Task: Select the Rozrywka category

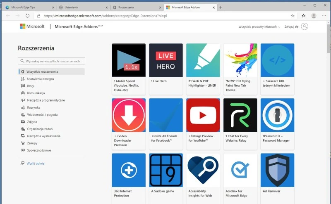Action: 34,107
